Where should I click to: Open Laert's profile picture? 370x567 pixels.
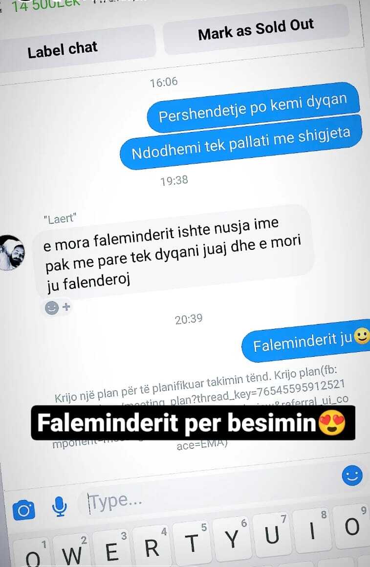tap(12, 253)
